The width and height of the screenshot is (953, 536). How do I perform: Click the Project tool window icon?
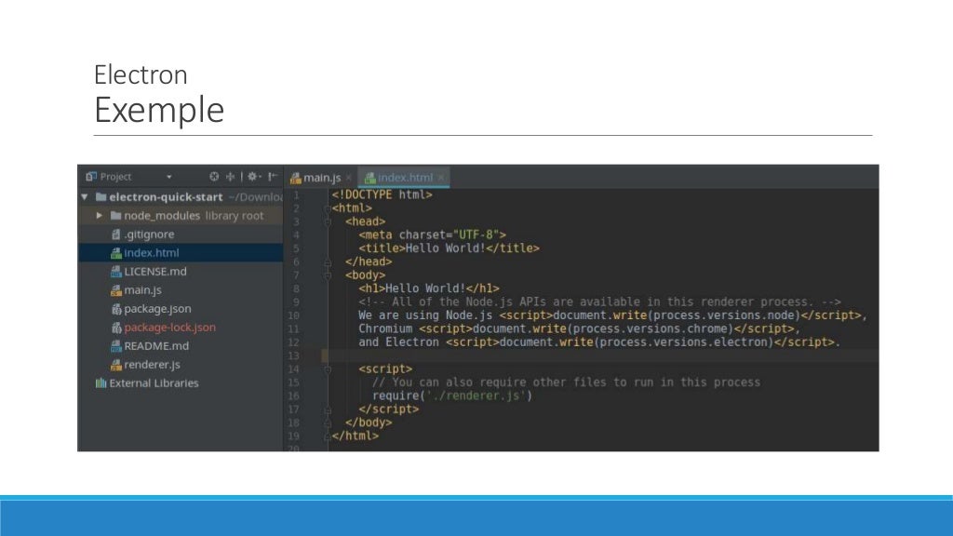[x=91, y=176]
